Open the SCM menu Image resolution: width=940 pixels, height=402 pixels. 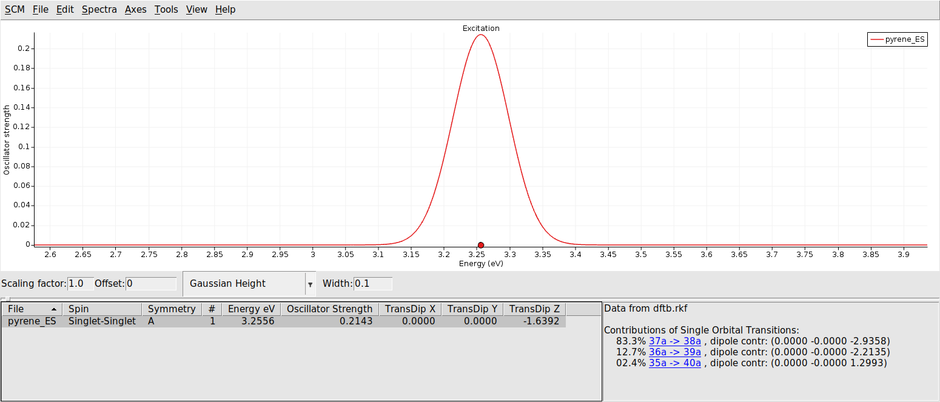[x=14, y=9]
